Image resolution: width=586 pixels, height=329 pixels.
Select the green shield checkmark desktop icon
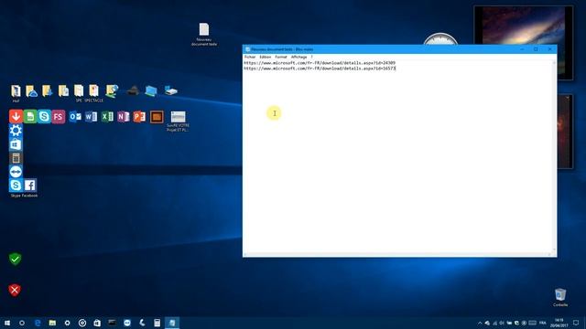point(15,259)
